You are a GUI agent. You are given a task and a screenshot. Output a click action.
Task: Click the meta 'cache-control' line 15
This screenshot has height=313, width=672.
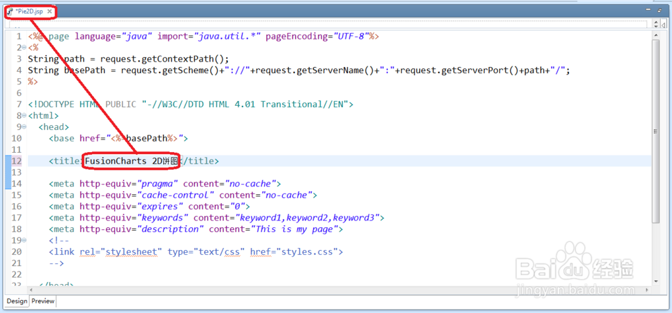point(183,195)
